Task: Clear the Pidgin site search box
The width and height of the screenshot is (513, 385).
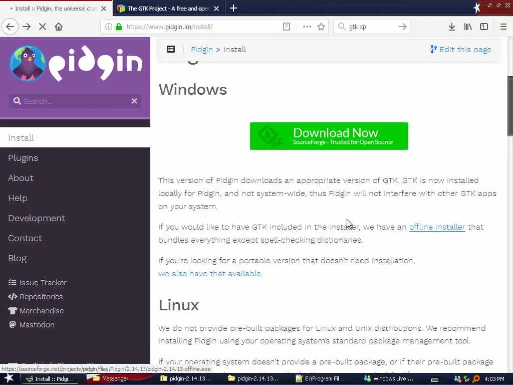Action: (134, 101)
